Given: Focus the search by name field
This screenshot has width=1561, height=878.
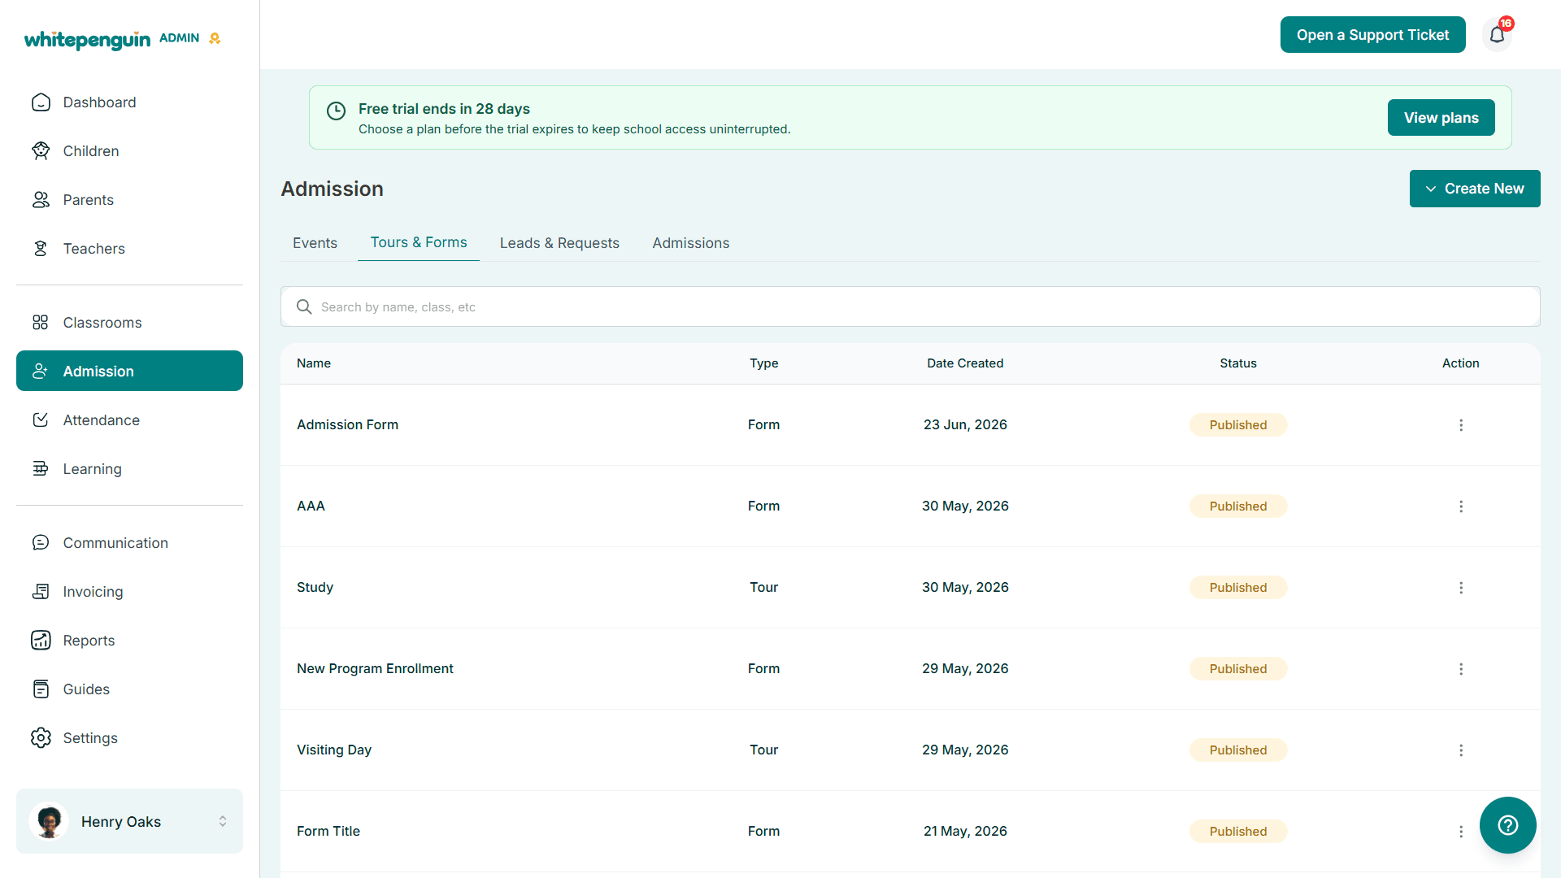Looking at the screenshot, I should point(910,306).
